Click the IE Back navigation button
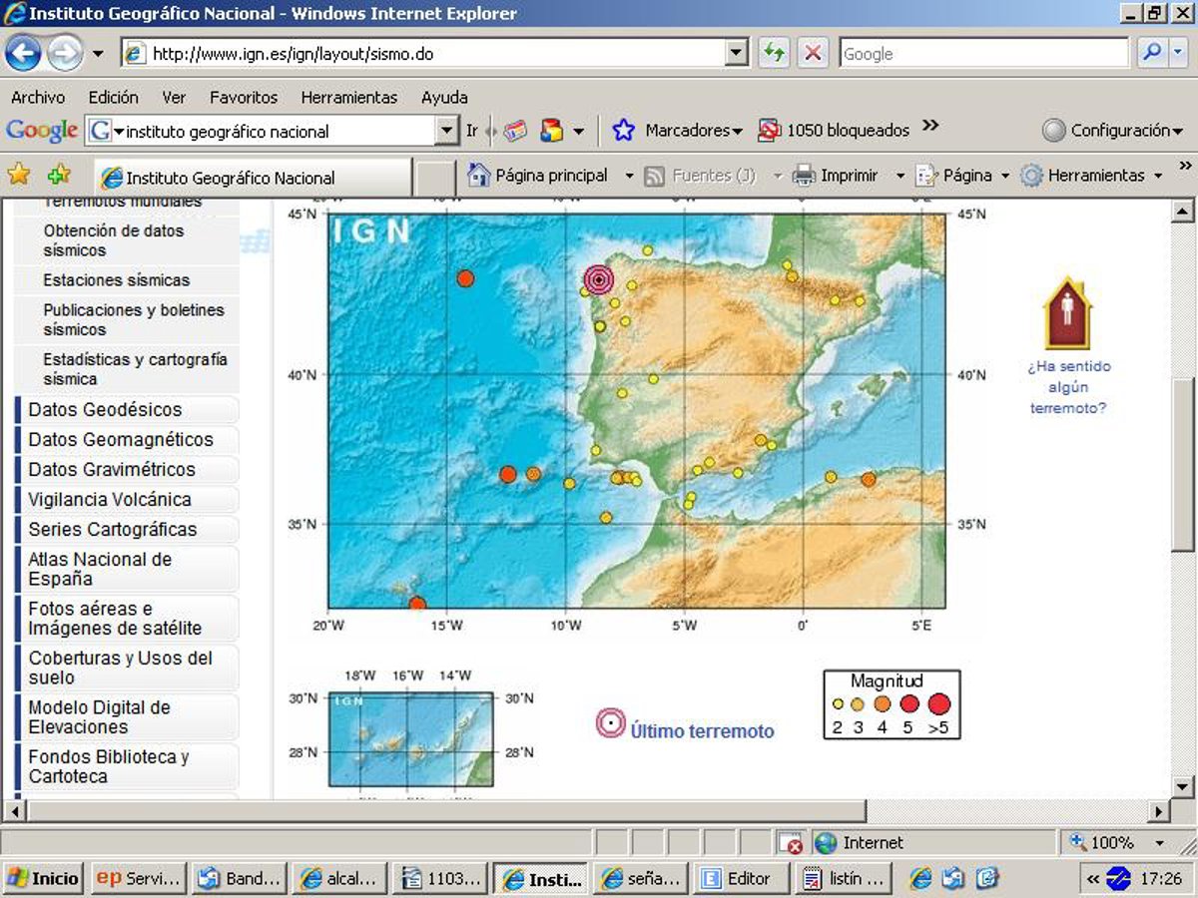1198x898 pixels. 23,53
